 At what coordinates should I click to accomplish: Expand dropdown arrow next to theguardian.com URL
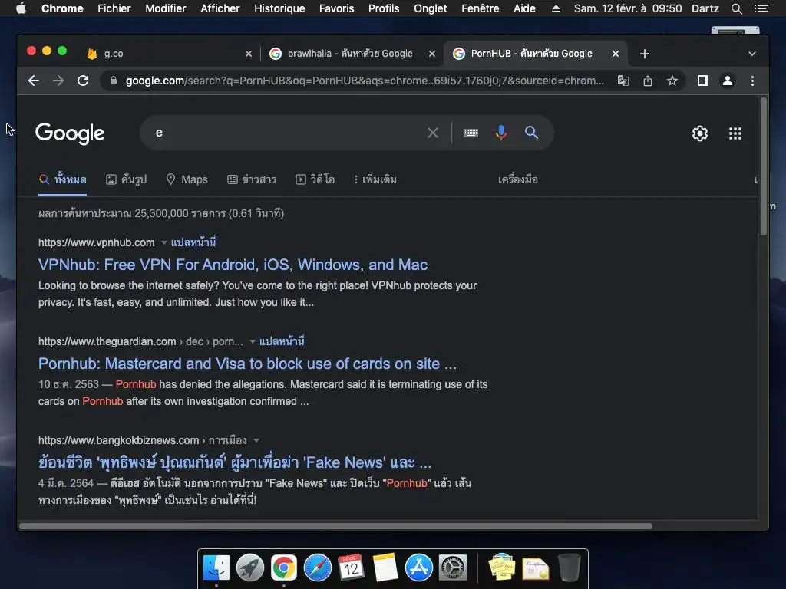(x=252, y=341)
